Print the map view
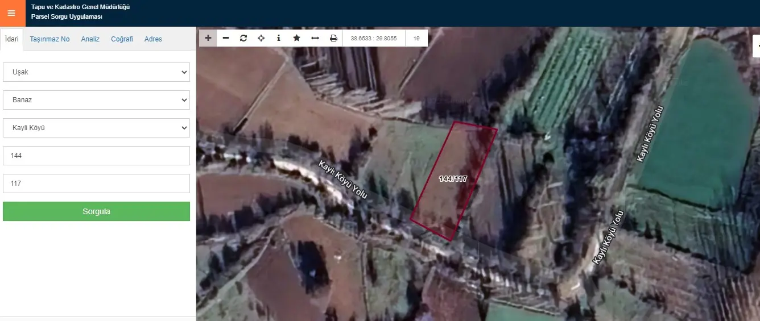The image size is (760, 321). pyautogui.click(x=333, y=38)
